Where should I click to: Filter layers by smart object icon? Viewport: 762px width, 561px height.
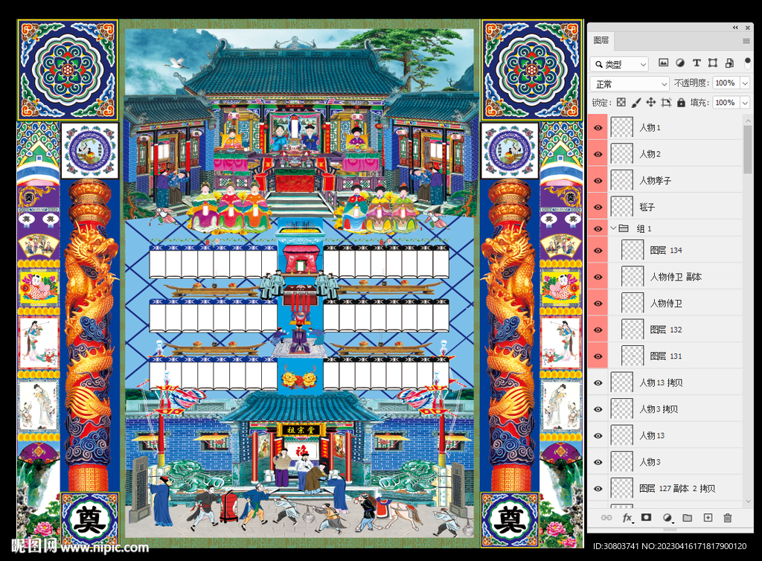pos(729,62)
